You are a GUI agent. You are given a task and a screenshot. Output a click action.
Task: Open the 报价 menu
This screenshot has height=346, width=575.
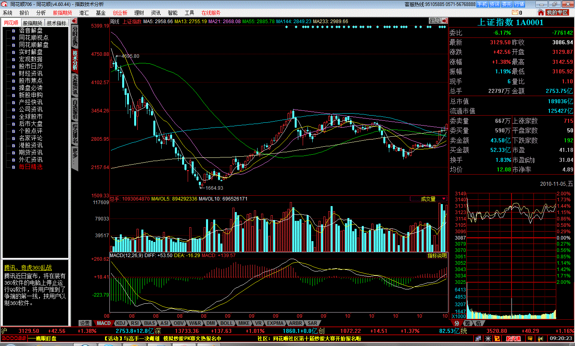(24, 13)
